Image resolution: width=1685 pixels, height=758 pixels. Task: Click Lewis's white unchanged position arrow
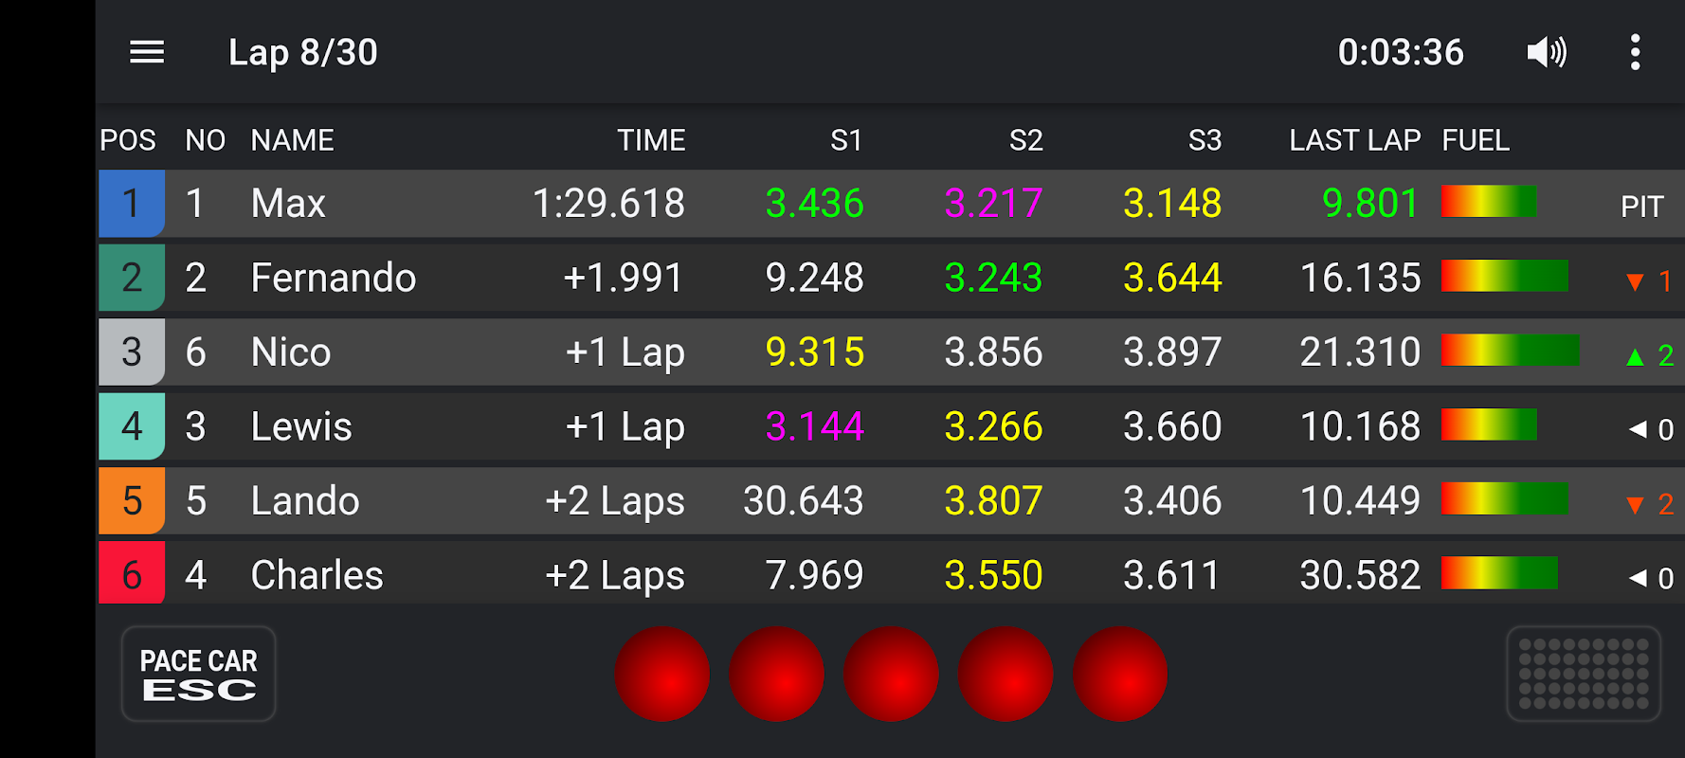coord(1637,429)
